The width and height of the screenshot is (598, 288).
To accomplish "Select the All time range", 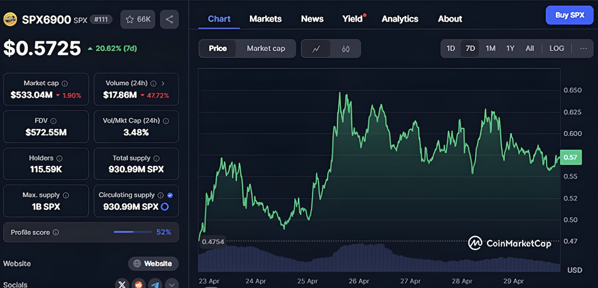I will 529,48.
